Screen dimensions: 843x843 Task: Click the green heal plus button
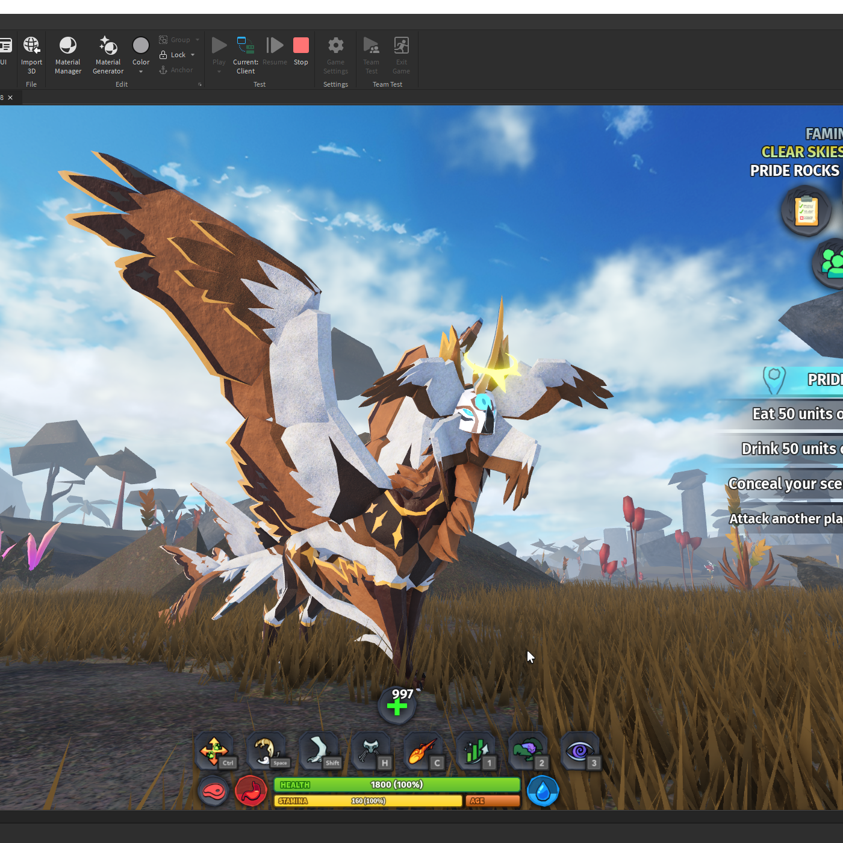397,706
